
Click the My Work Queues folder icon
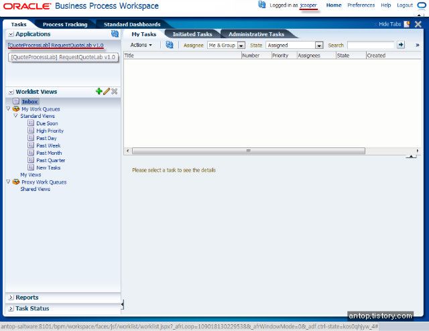(16, 109)
